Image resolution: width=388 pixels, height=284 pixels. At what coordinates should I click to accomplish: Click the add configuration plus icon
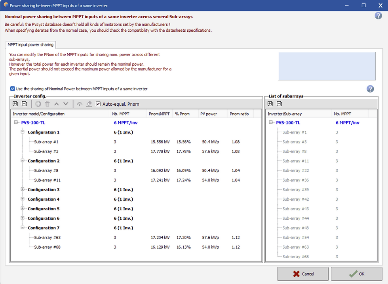[38, 104]
